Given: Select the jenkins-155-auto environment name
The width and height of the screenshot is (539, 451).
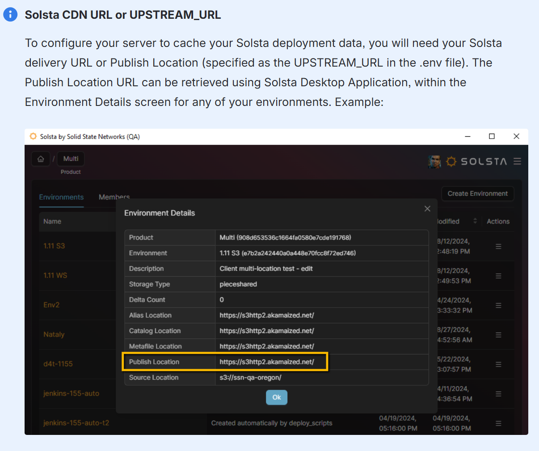Looking at the screenshot, I should (x=72, y=393).
